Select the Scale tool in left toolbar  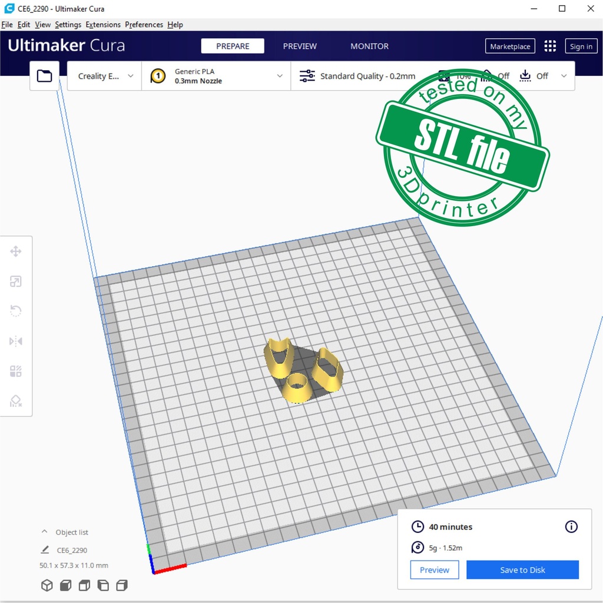point(16,281)
